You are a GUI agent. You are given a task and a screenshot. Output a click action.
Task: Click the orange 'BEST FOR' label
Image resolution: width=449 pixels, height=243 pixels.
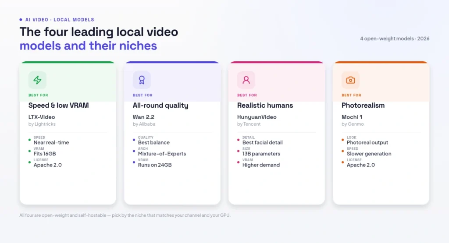[351, 95]
